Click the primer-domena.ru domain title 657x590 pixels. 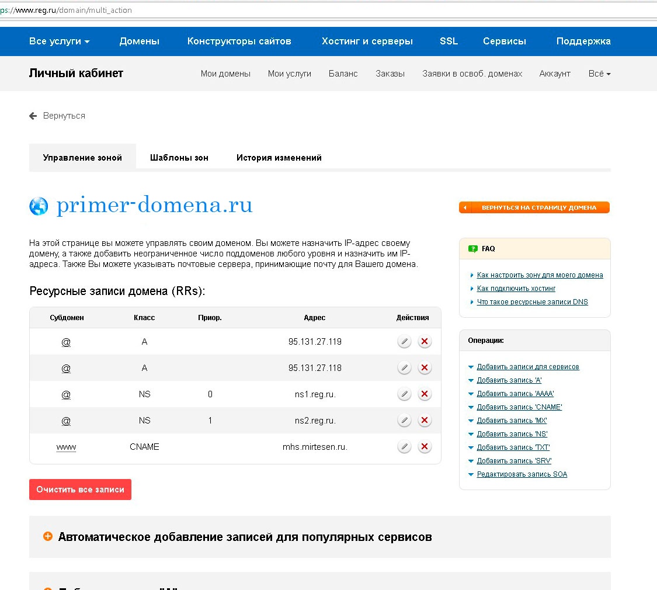(154, 205)
